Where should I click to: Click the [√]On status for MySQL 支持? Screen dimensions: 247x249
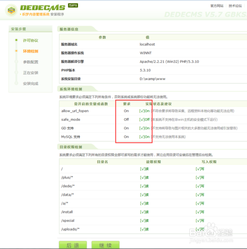pyautogui.click(x=144, y=137)
